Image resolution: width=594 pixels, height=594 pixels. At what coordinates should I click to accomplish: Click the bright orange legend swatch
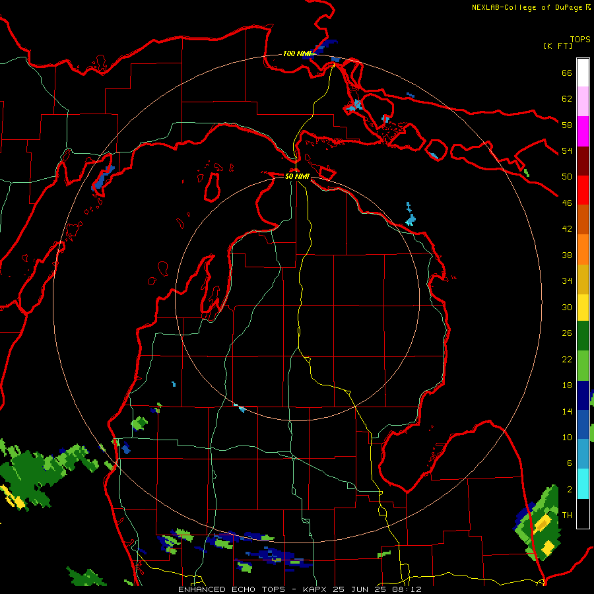click(583, 249)
